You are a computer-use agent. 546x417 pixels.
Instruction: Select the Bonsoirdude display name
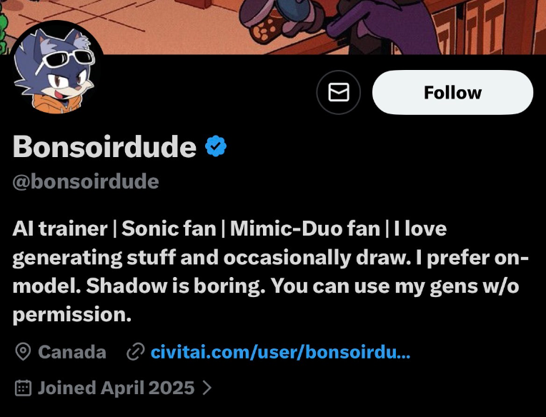coord(104,147)
